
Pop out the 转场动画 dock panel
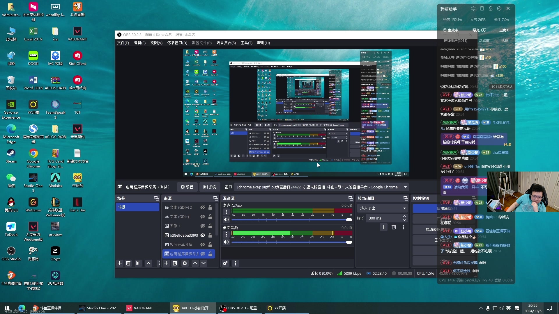coord(406,198)
